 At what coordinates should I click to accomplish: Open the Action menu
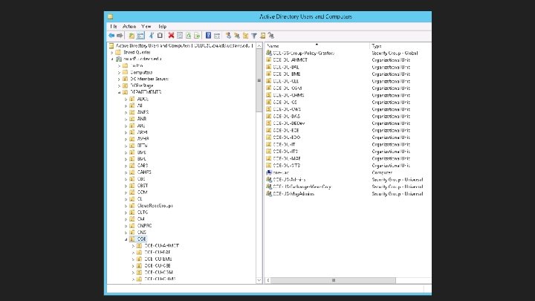pyautogui.click(x=129, y=26)
